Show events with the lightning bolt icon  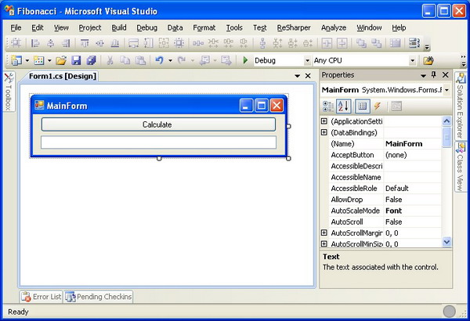point(377,106)
